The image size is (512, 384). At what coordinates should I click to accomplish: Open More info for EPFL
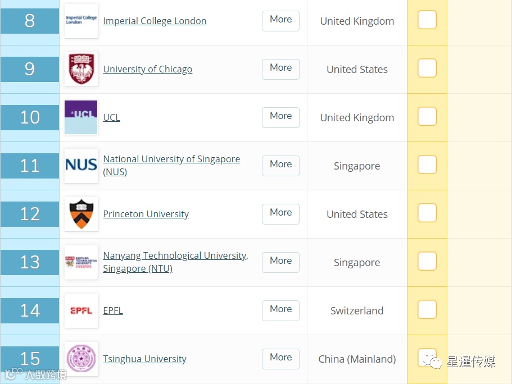pyautogui.click(x=280, y=310)
